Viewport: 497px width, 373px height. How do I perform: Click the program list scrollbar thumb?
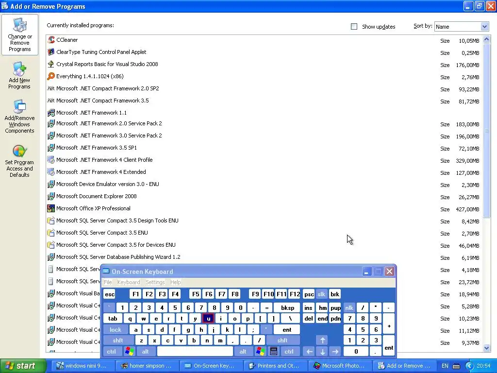pos(486,130)
